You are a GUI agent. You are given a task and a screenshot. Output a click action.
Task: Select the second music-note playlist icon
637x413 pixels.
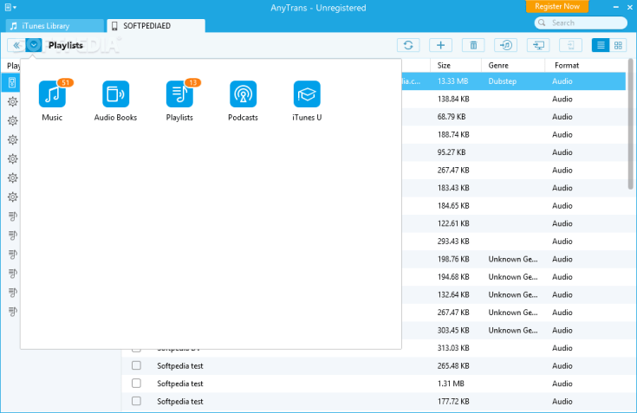click(13, 236)
